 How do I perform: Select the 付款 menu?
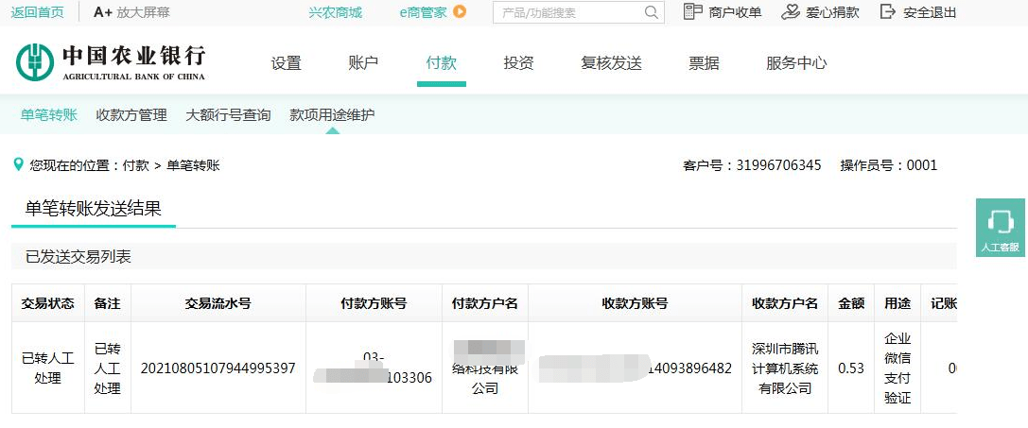(442, 63)
